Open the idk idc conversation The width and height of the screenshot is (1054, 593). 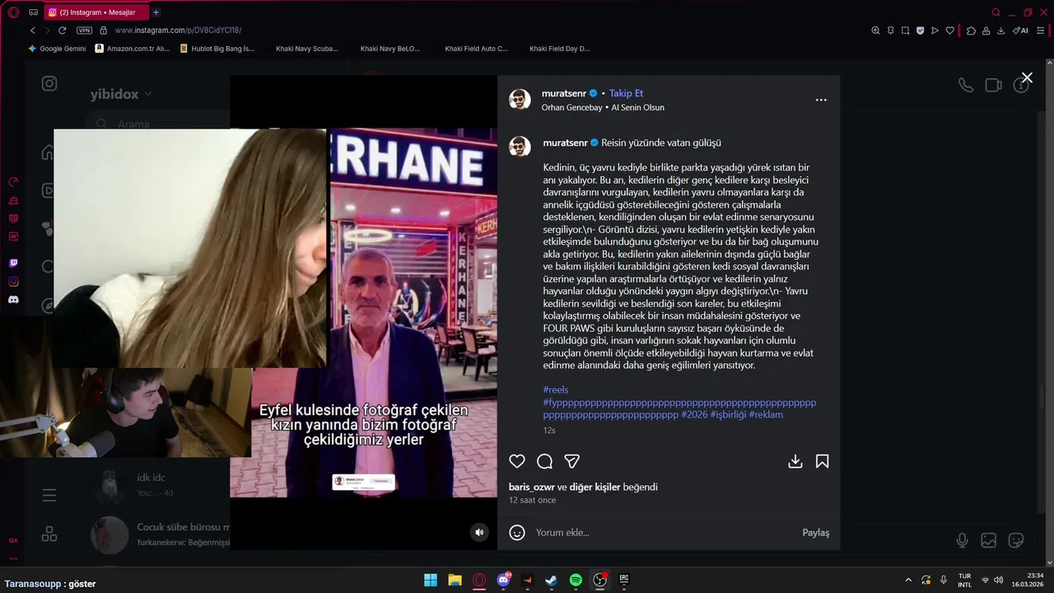point(161,485)
